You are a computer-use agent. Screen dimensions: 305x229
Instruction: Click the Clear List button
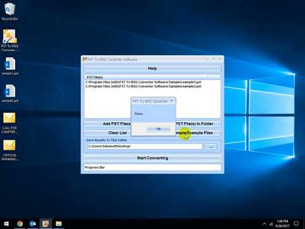[x=107, y=133]
